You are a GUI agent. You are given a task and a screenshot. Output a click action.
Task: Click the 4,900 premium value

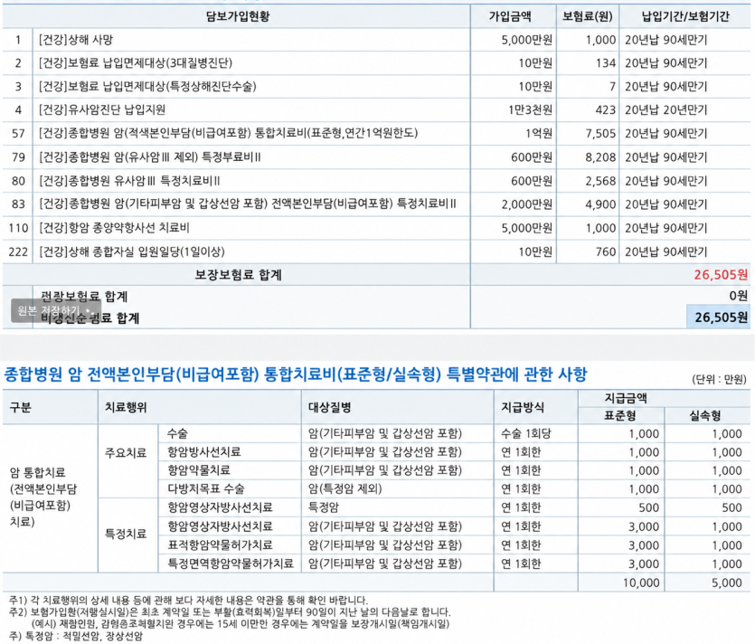[x=600, y=204]
